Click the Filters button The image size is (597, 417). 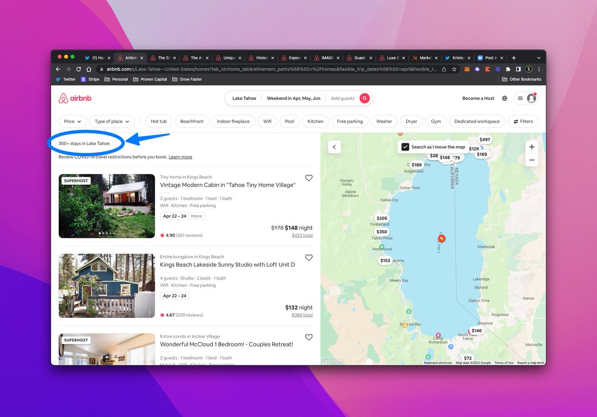(523, 121)
